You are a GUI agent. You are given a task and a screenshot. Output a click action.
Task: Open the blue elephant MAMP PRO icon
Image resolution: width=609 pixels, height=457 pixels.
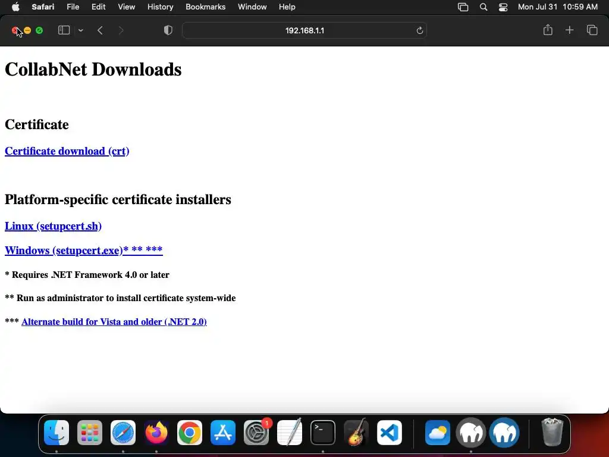504,433
